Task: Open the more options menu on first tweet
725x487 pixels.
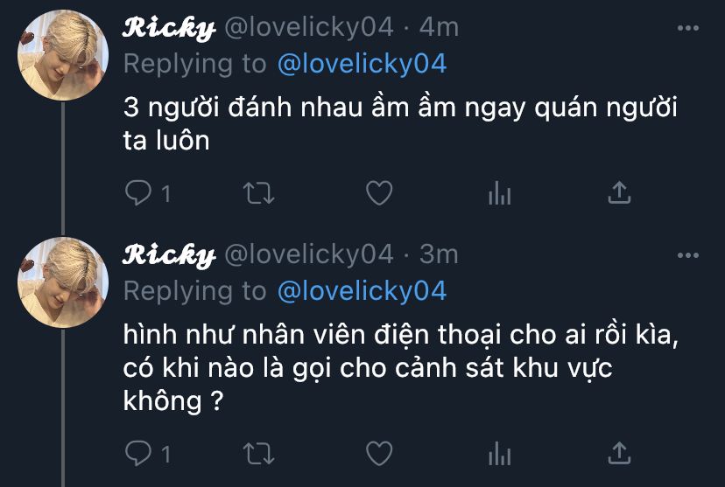Action: tap(688, 28)
